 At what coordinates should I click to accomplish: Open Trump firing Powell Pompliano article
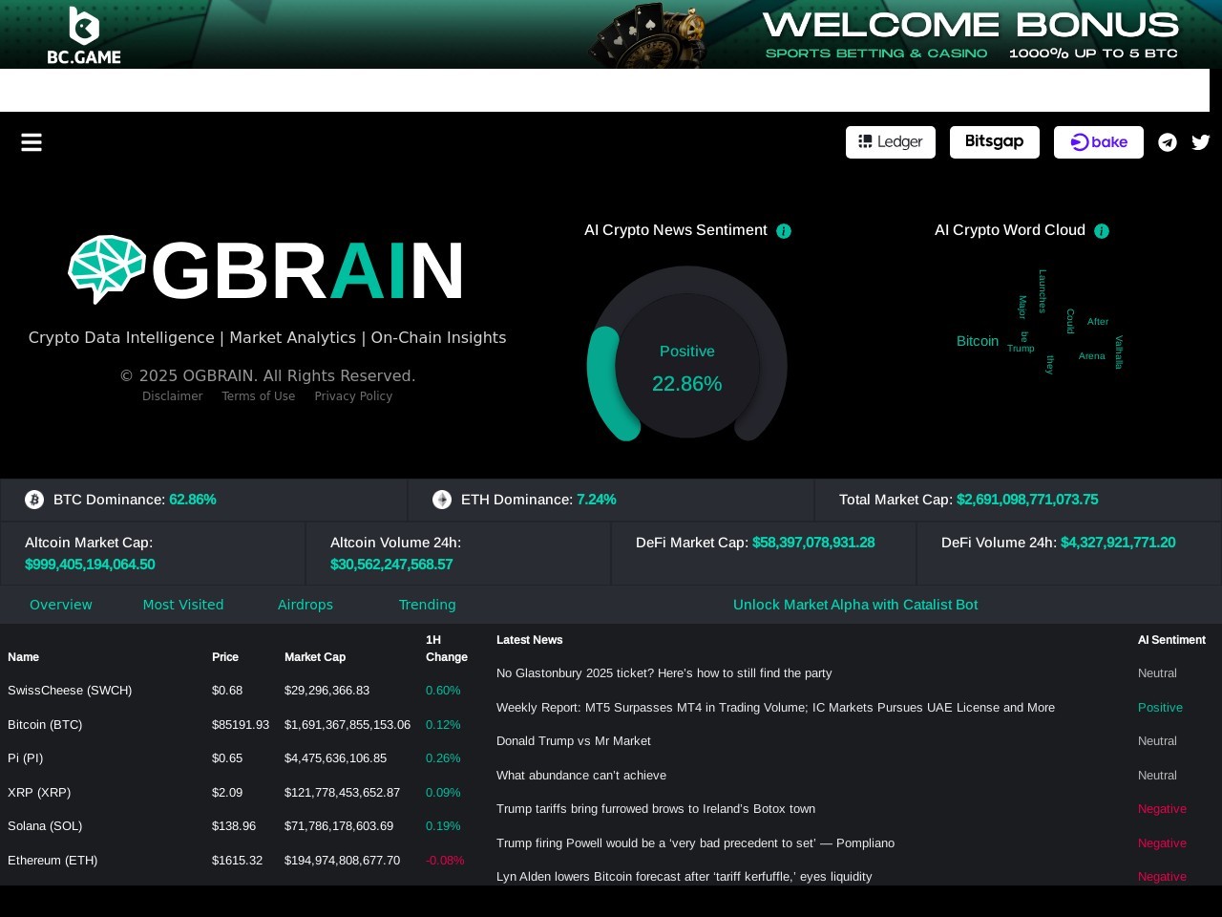pos(695,843)
